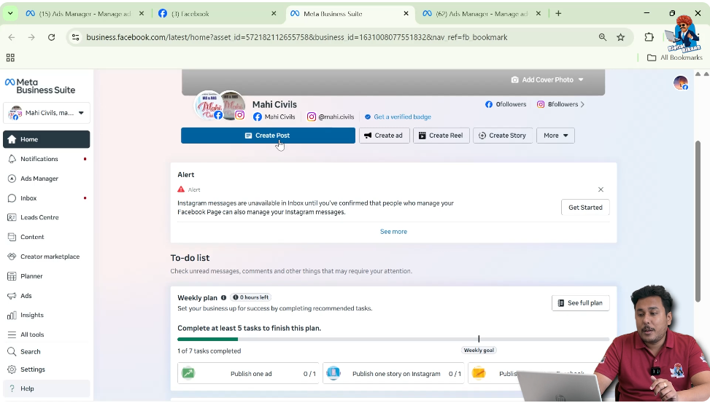This screenshot has height=403, width=710.
Task: Click the weekly plan progress bar
Action: pos(393,339)
